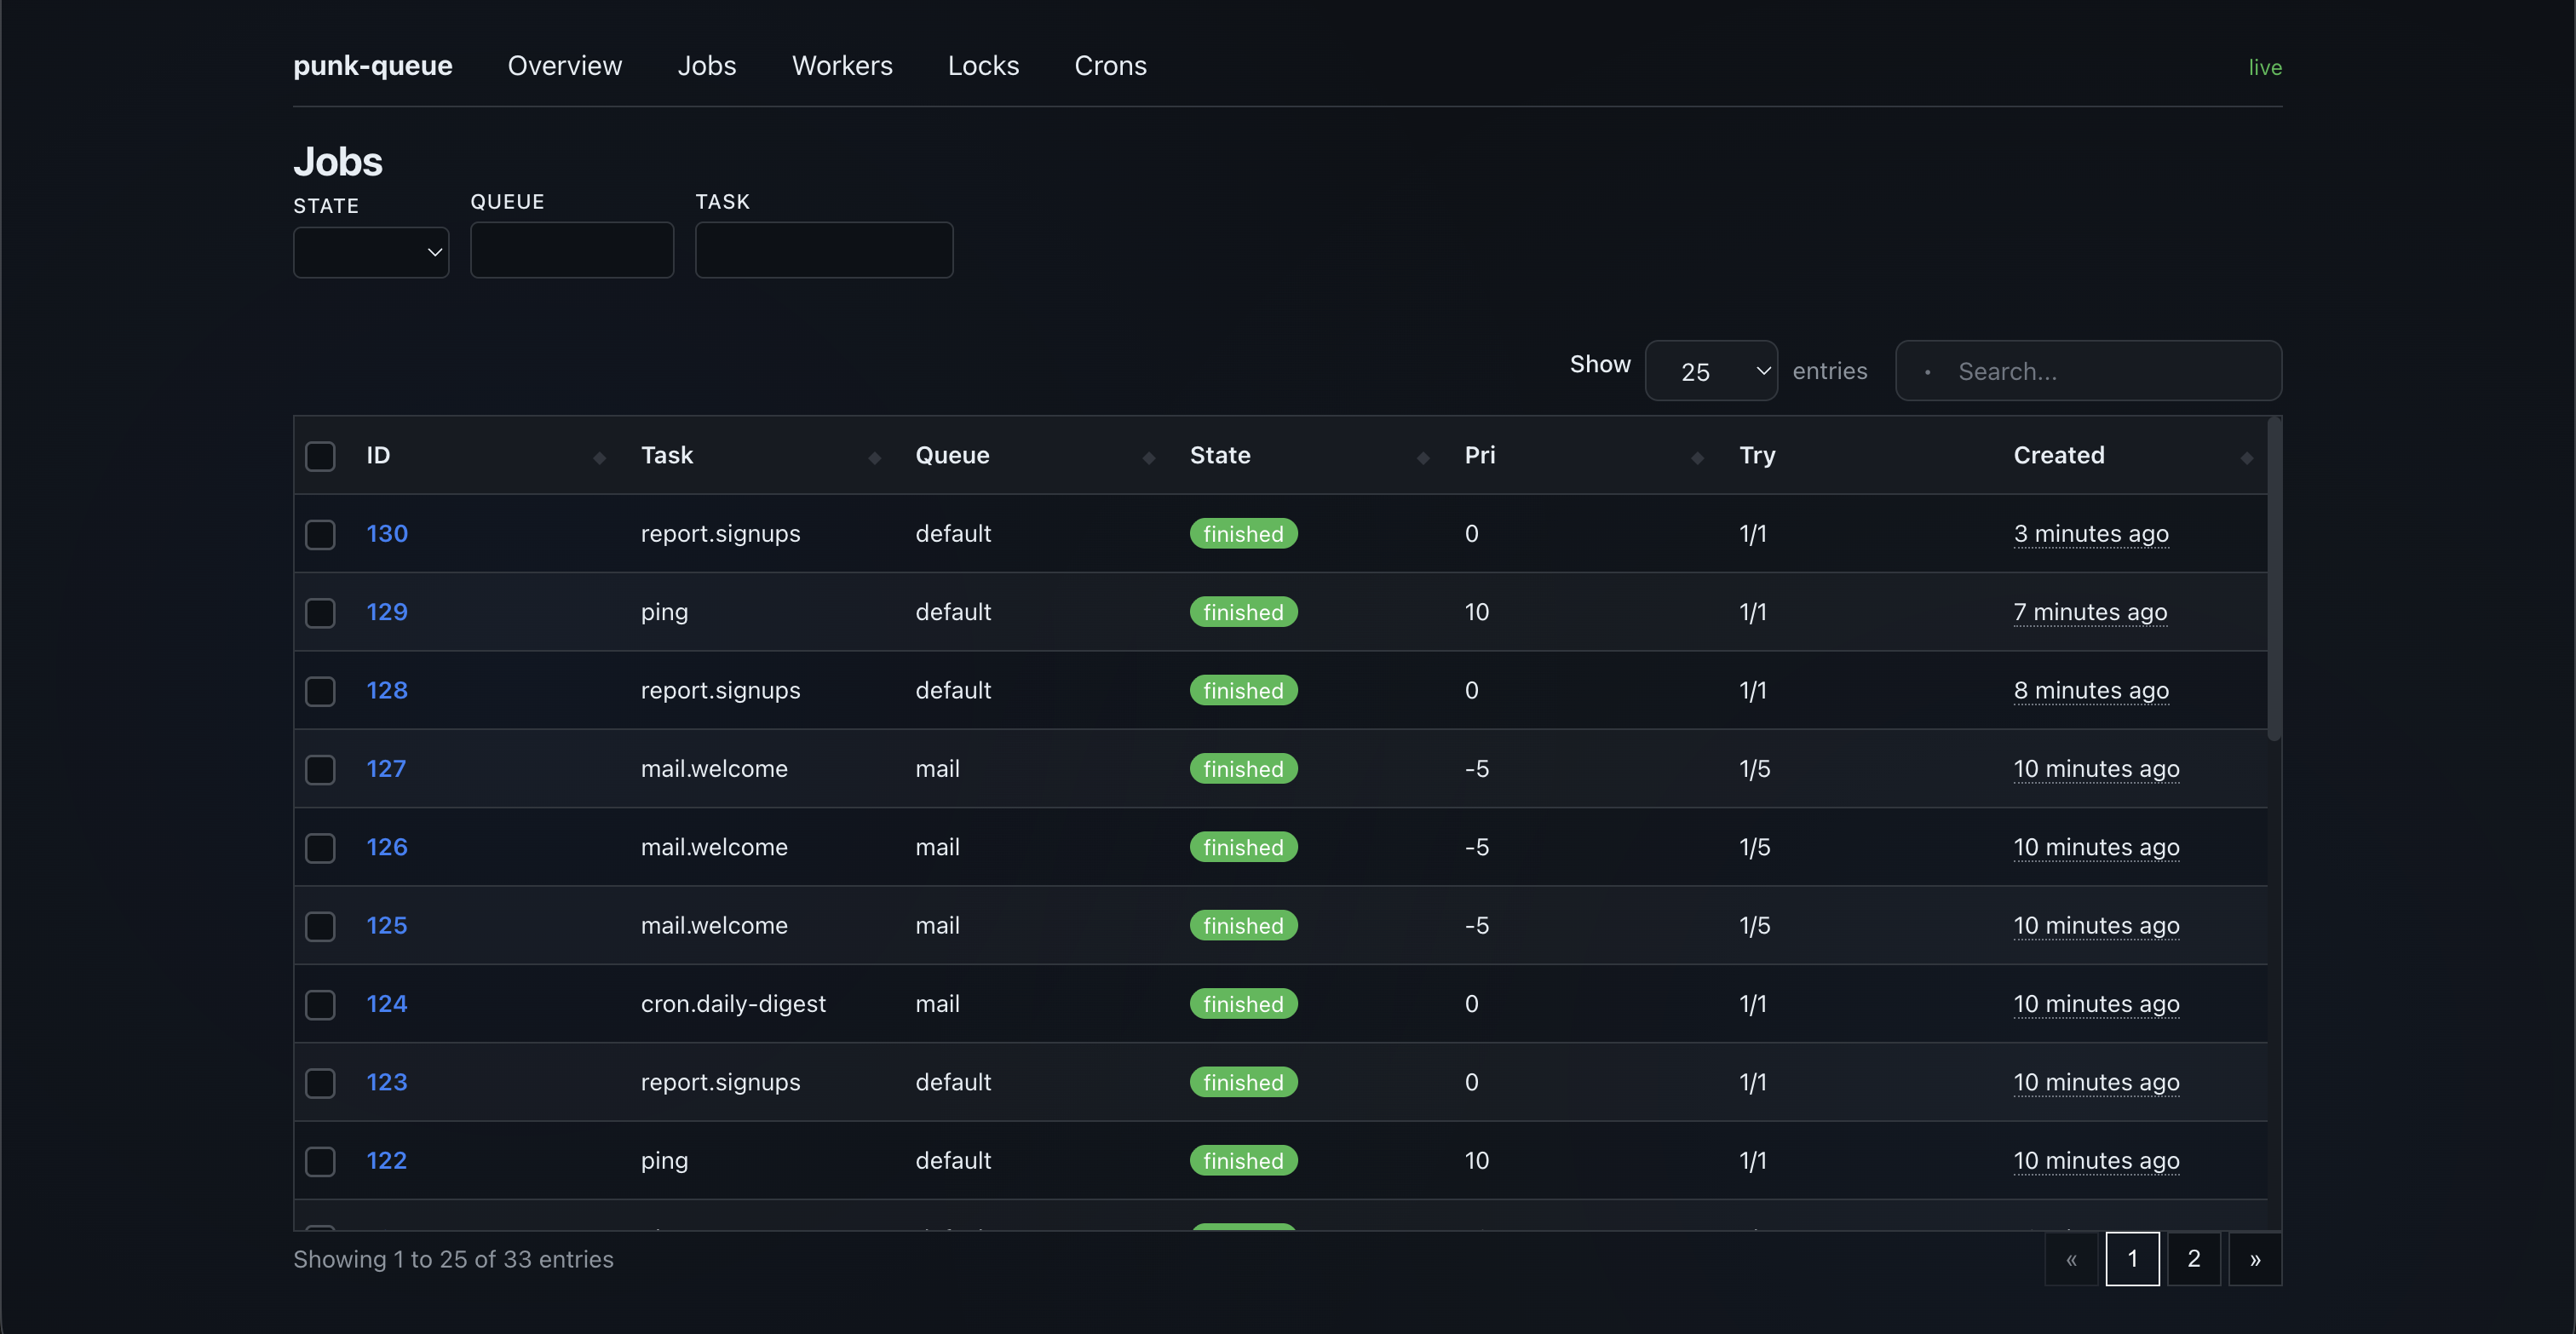Check the box for job 128
This screenshot has height=1334, width=2576.
(320, 691)
